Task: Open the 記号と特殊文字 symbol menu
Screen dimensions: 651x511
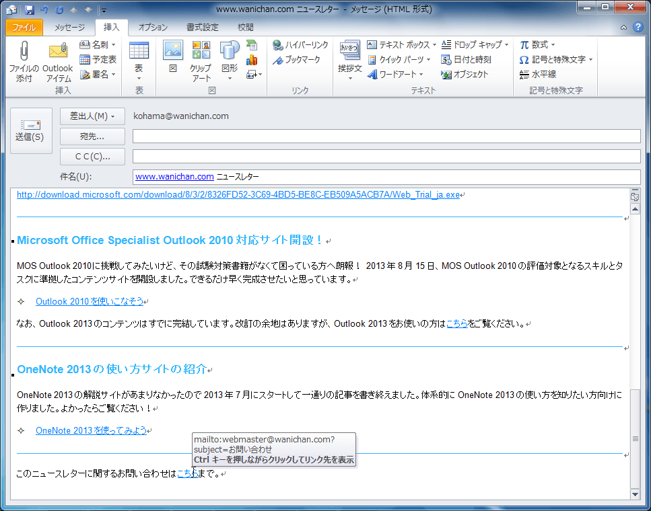Action: [556, 59]
